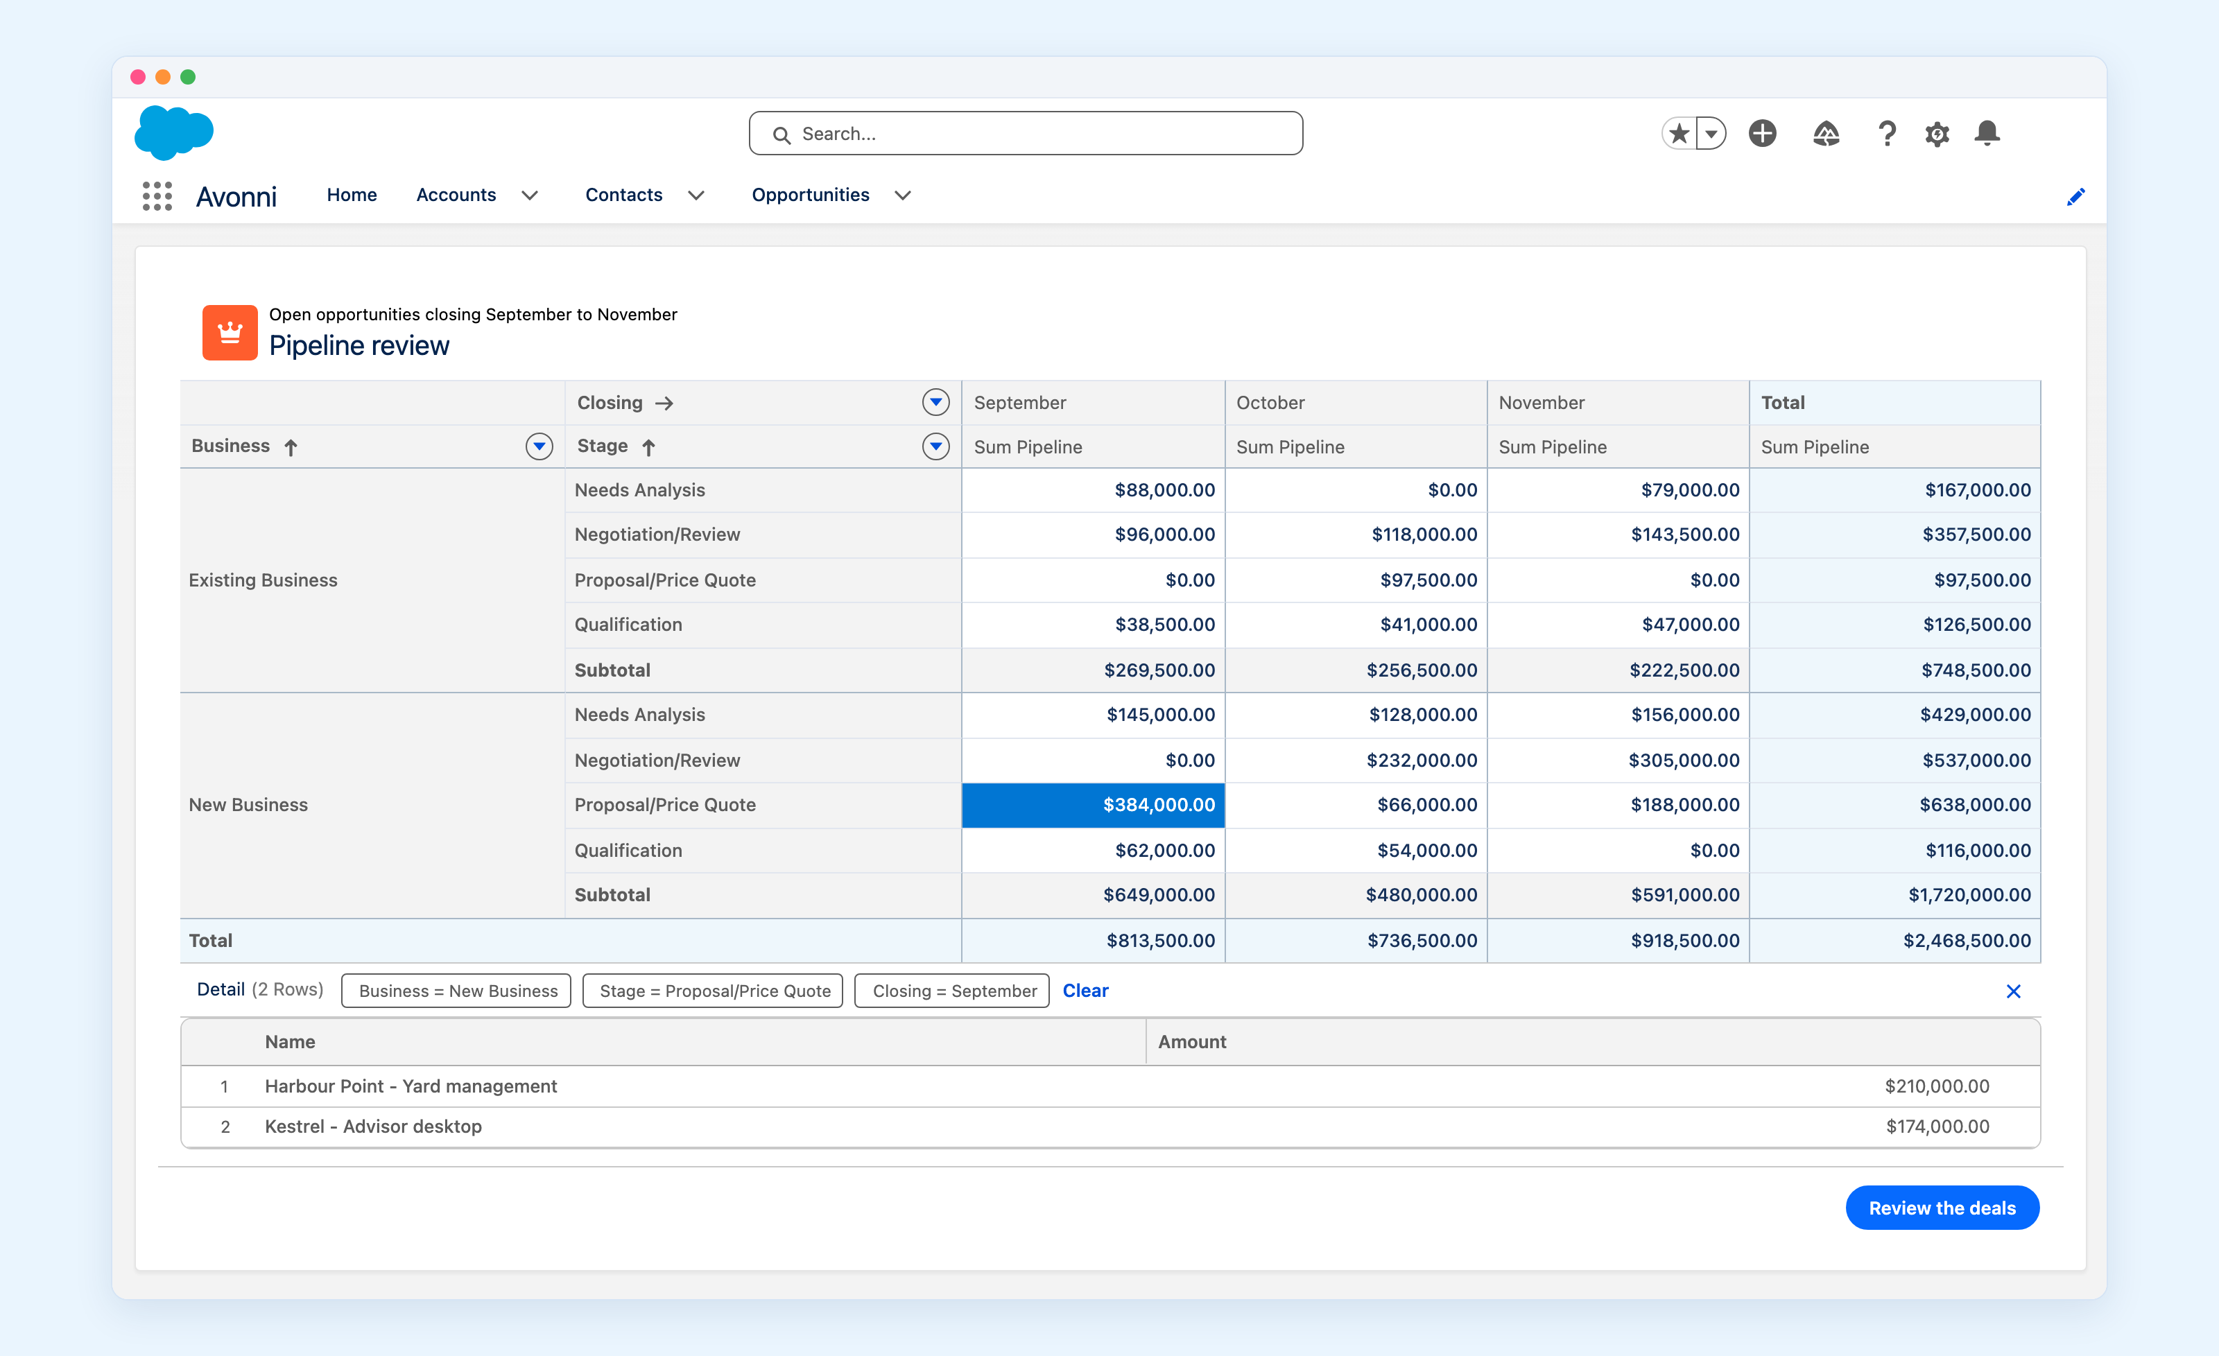Click the Stage = Proposal/Price Quote filter pill
Viewport: 2219px width, 1356px height.
click(714, 991)
